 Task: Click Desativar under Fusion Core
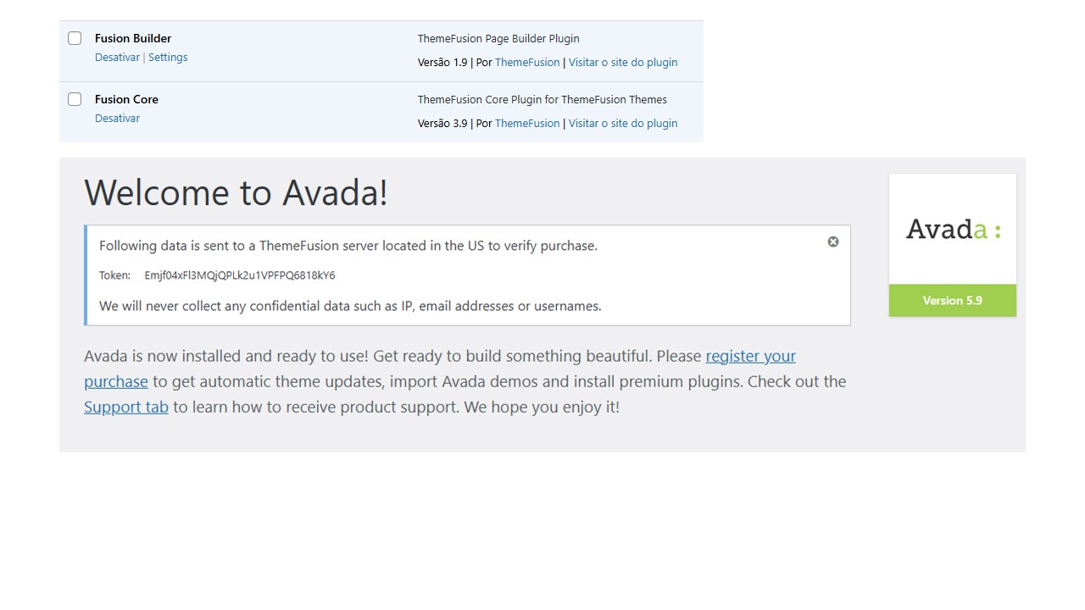[x=117, y=119]
